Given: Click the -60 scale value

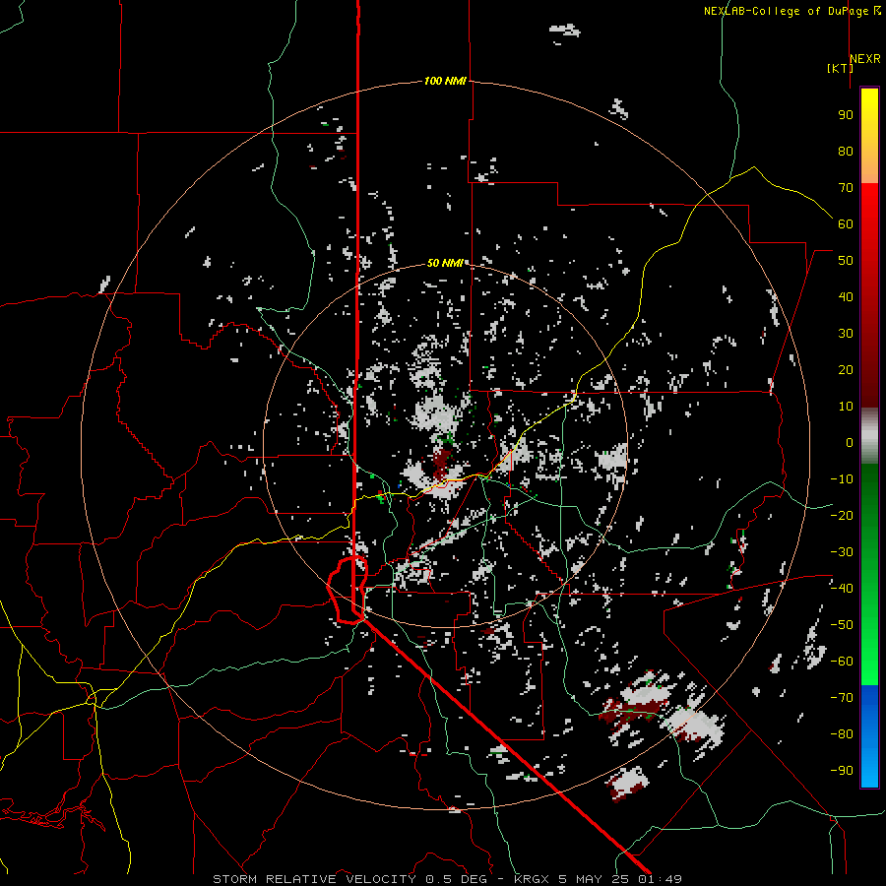Looking at the screenshot, I should (842, 662).
